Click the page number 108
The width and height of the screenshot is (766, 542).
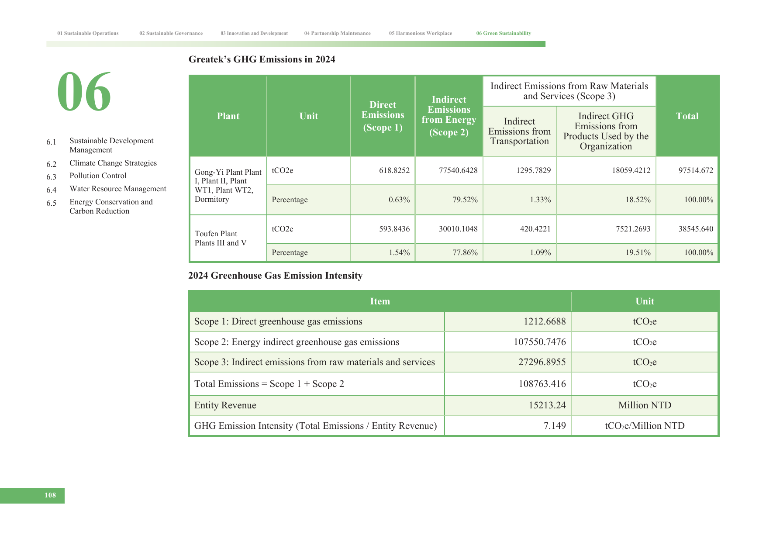pos(50,495)
